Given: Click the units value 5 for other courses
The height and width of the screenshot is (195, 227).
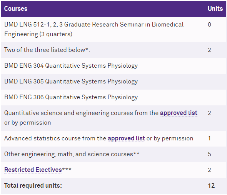Looking at the screenshot, I should [x=209, y=154].
